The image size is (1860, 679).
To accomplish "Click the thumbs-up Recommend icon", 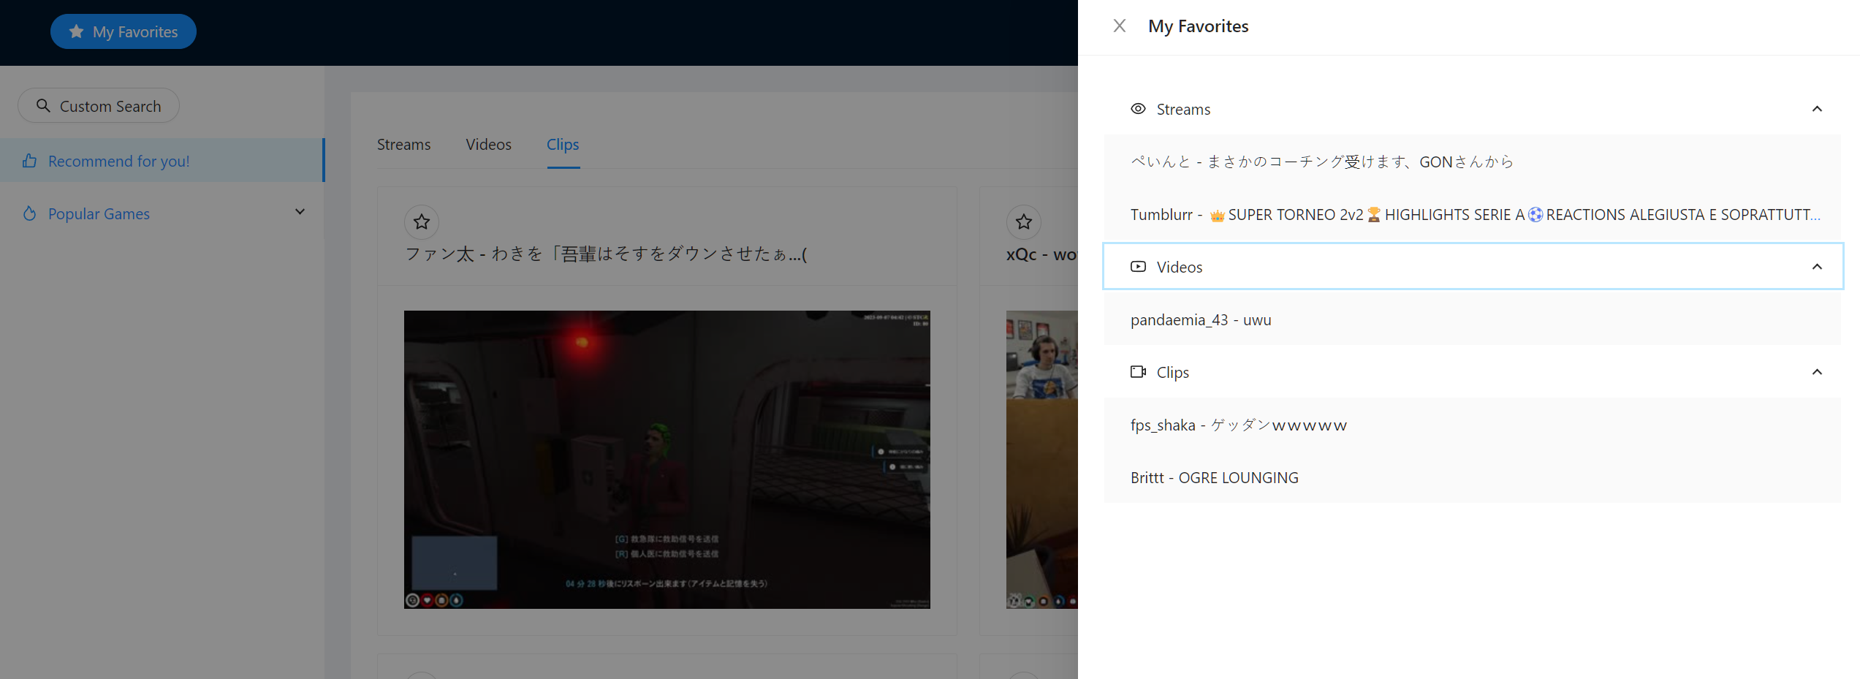I will tap(29, 161).
